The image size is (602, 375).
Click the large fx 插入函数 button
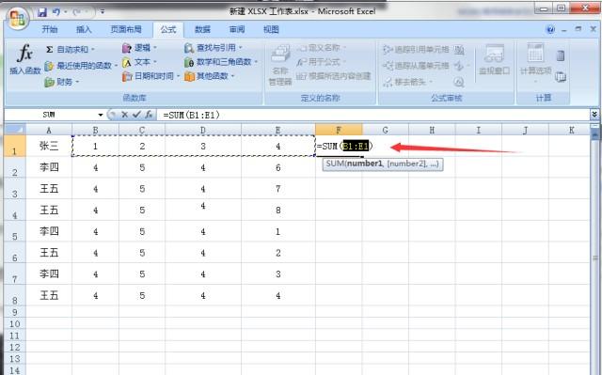[x=25, y=59]
